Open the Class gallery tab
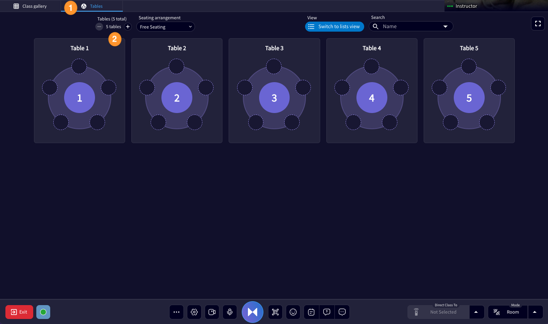This screenshot has height=324, width=548. [30, 6]
